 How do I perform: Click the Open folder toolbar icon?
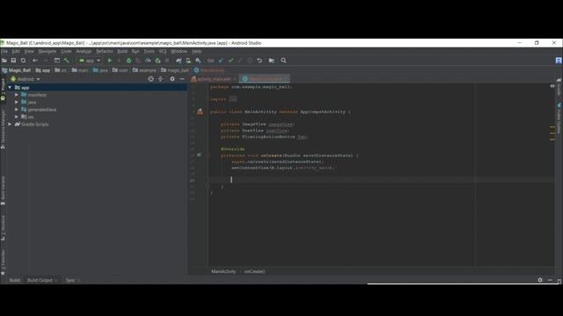tap(4, 61)
